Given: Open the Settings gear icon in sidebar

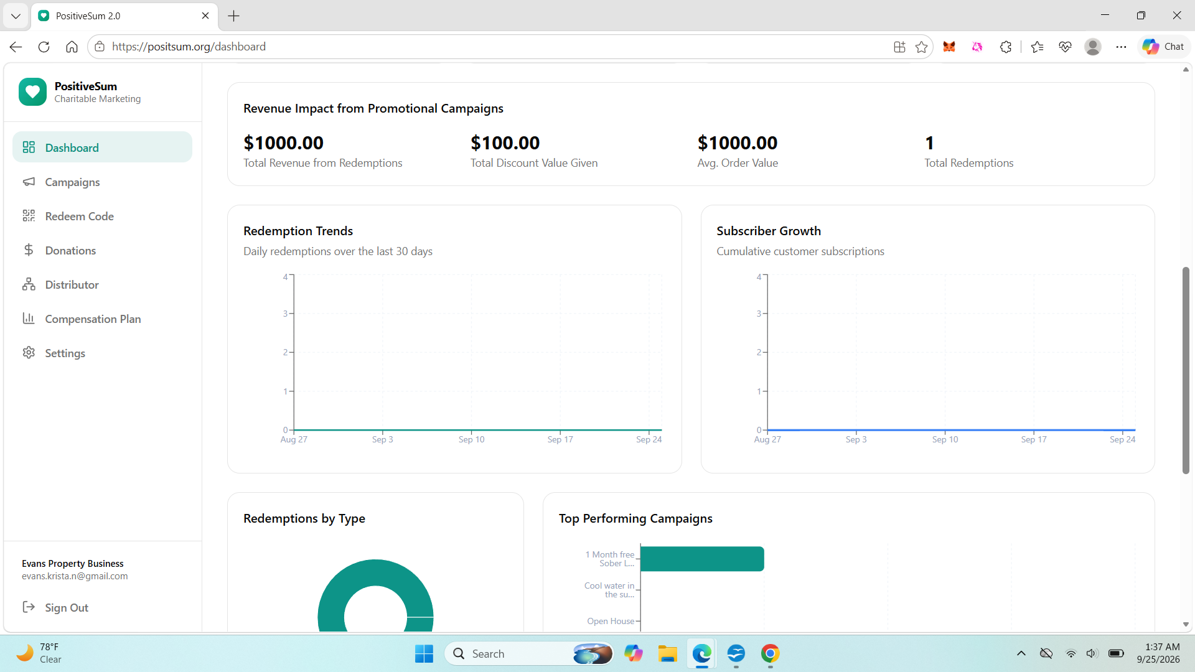Looking at the screenshot, I should click(29, 353).
